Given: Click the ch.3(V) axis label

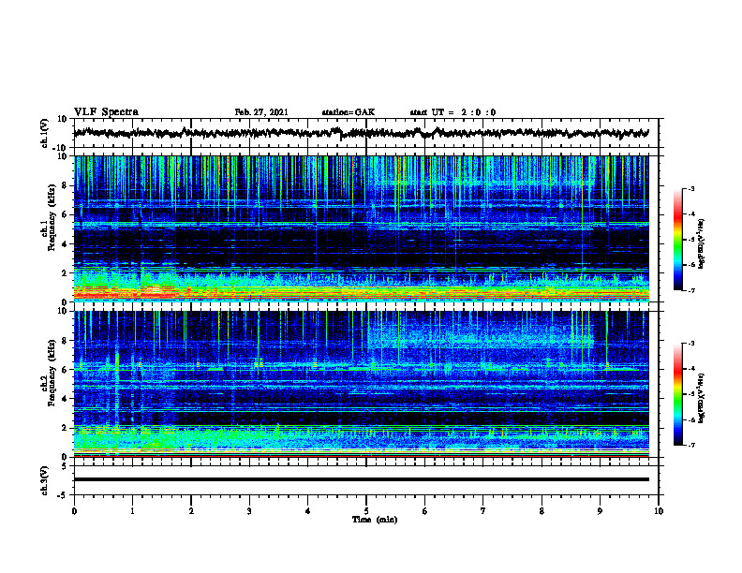Looking at the screenshot, I should pyautogui.click(x=45, y=480).
